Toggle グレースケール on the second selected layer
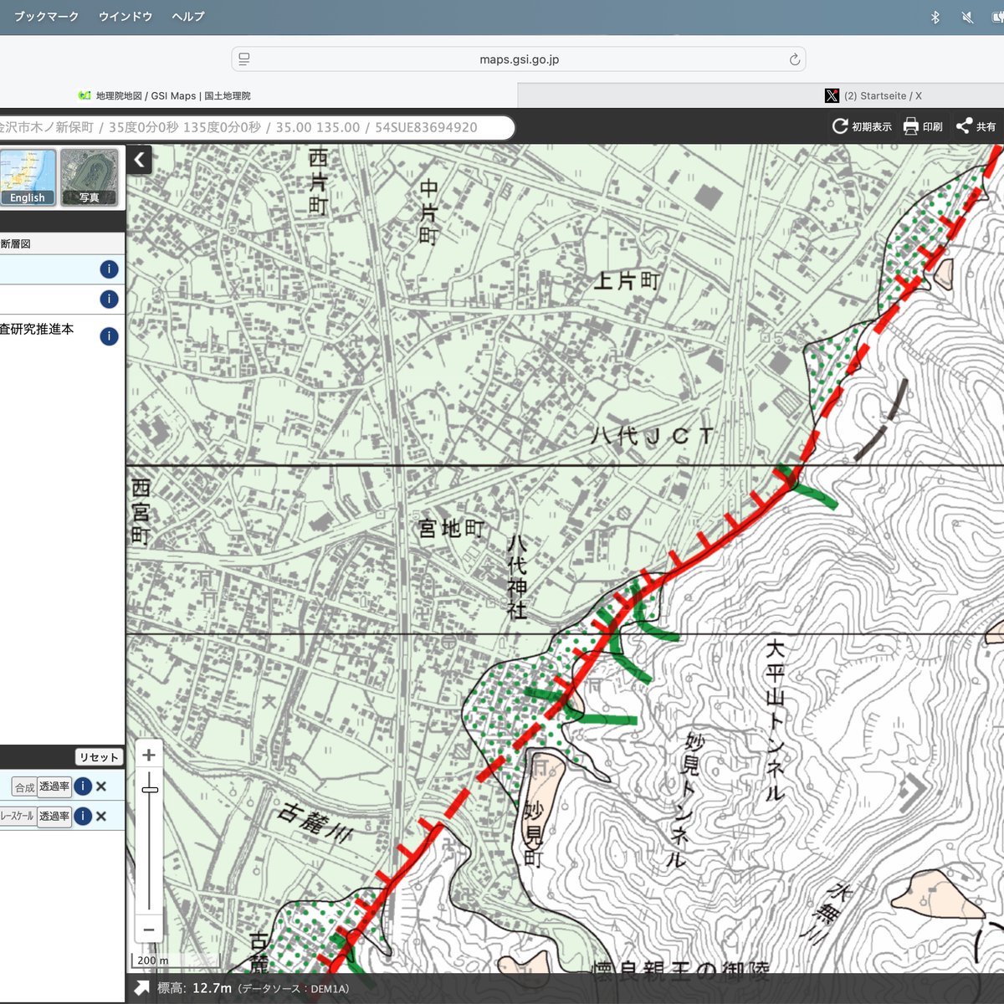Viewport: 1004px width, 1004px height. [x=17, y=816]
